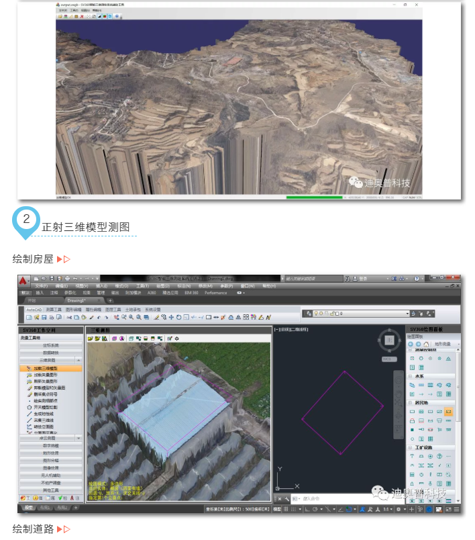The image size is (475, 540).
Task: Toggle polar tracking in the status bar
Action: (x=315, y=509)
